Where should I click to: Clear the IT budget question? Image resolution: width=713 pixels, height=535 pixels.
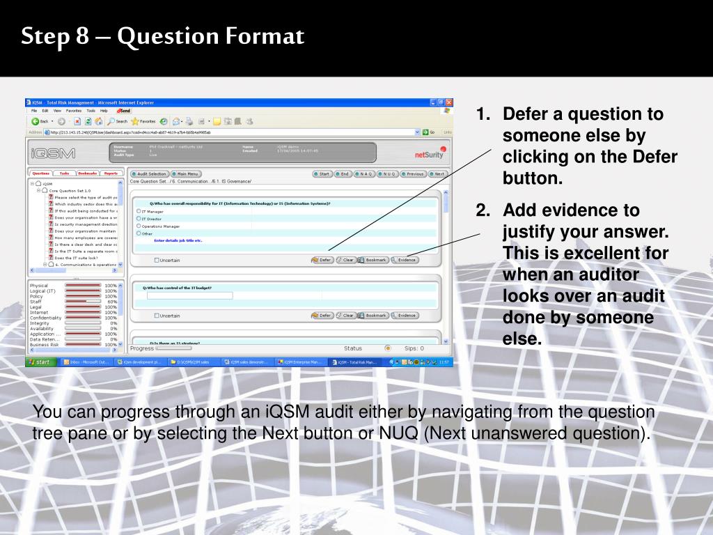(x=345, y=316)
